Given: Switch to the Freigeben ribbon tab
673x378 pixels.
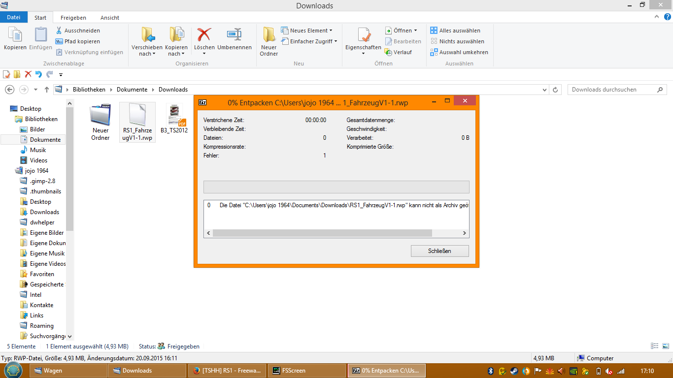Looking at the screenshot, I should click(x=73, y=18).
